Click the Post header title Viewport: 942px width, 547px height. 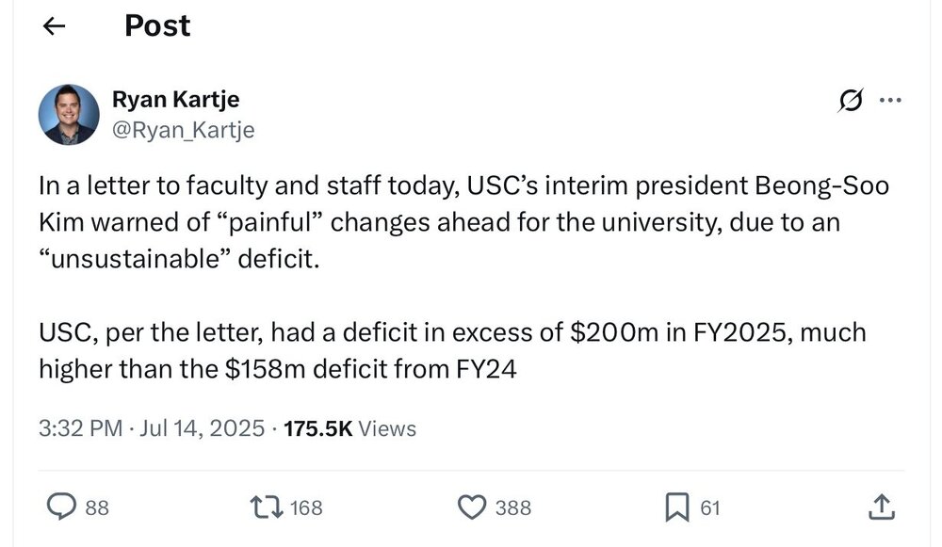(157, 26)
